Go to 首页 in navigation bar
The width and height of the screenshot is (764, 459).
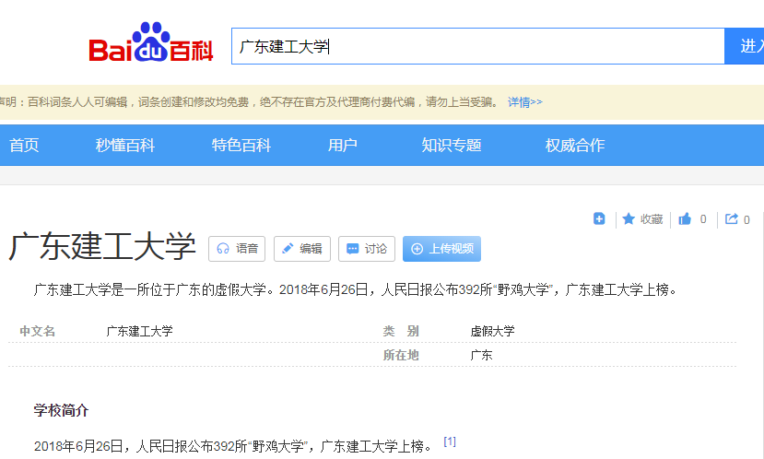tap(24, 146)
